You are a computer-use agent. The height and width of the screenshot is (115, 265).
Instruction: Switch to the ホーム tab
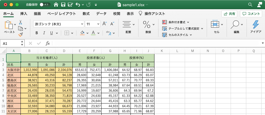[8, 14]
